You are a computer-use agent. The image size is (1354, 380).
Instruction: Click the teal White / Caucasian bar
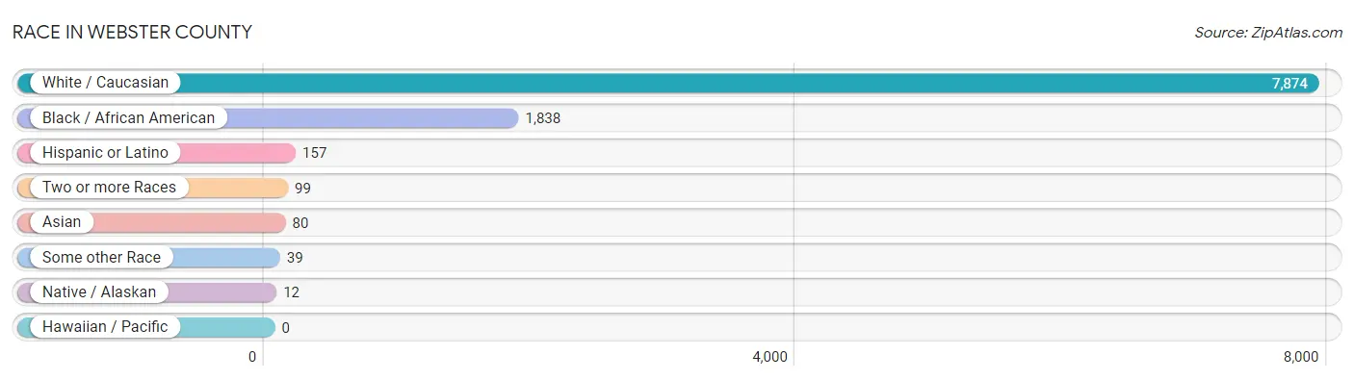pyautogui.click(x=668, y=83)
